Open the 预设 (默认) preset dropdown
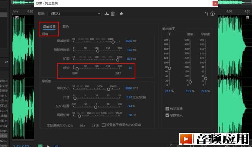The image size is (252, 147). 74,14
